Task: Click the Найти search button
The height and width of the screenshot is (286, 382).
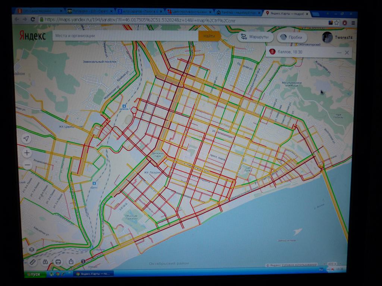Action: click(209, 36)
